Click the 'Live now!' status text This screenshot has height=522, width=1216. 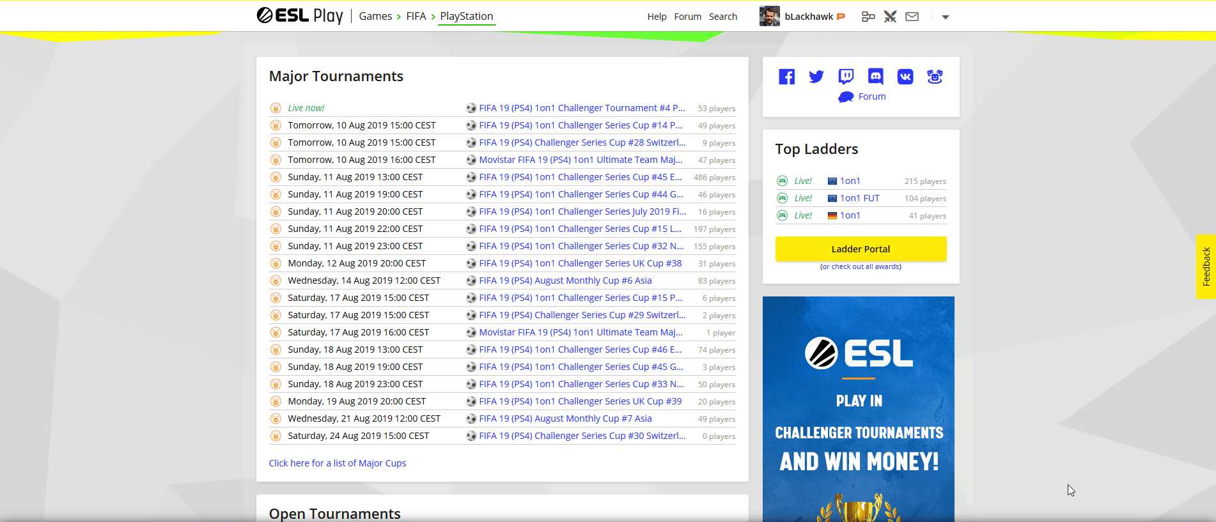pyautogui.click(x=306, y=108)
